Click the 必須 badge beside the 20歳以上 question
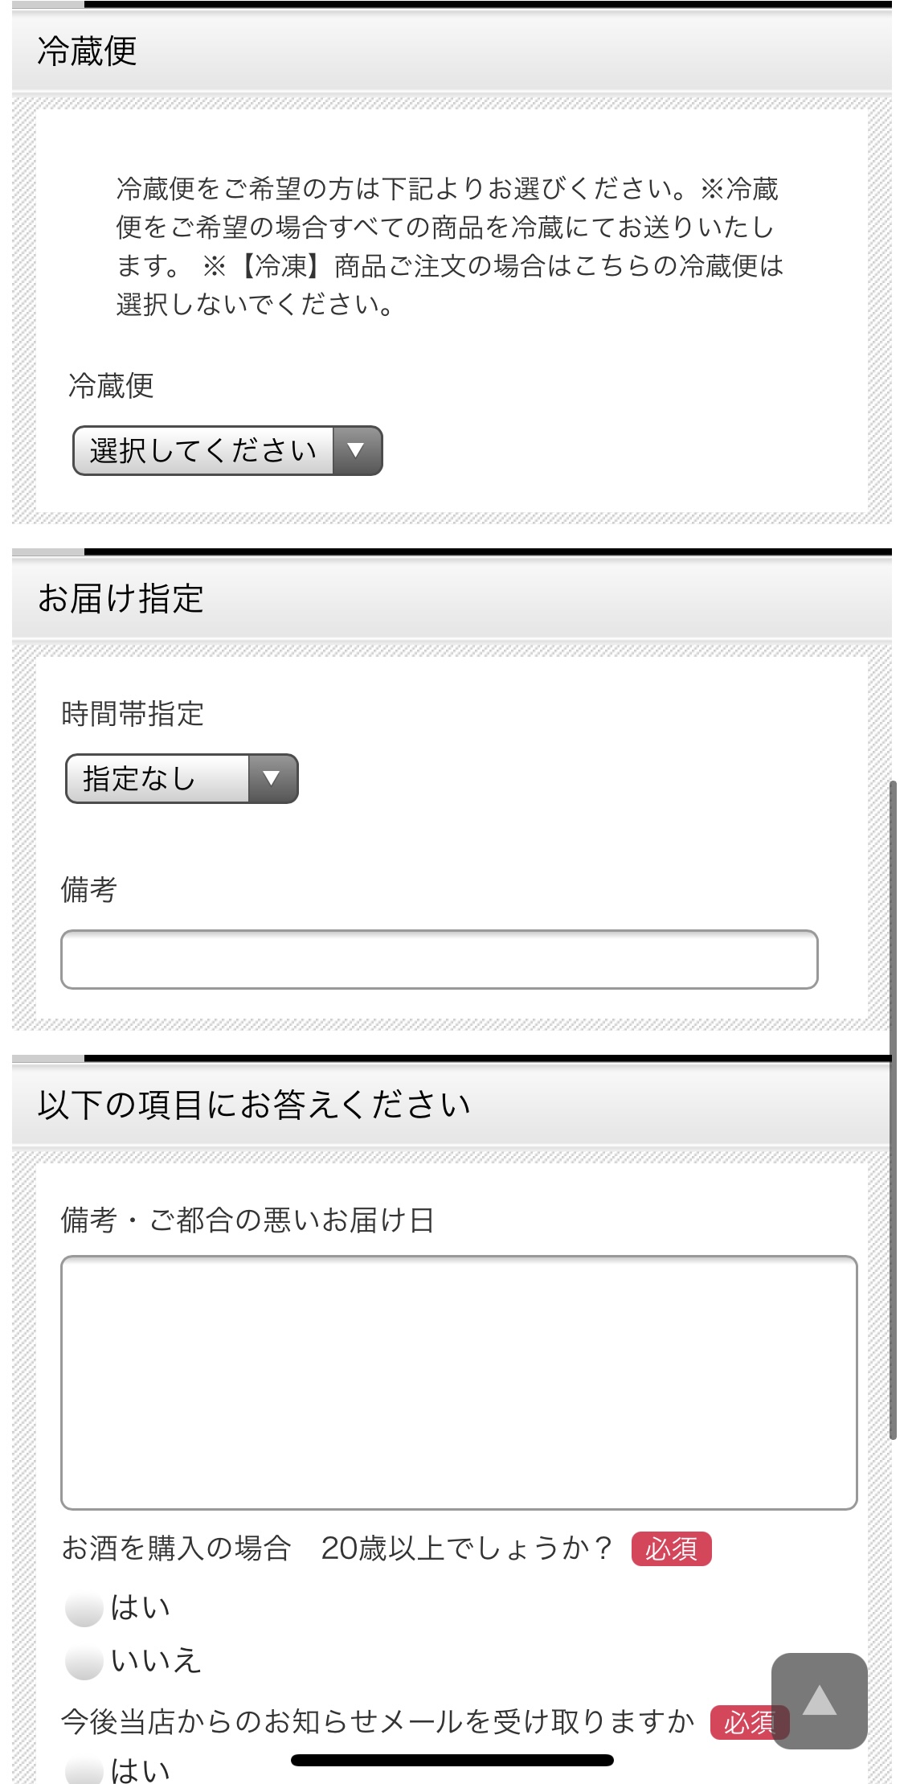904x1784 pixels. 672,1548
